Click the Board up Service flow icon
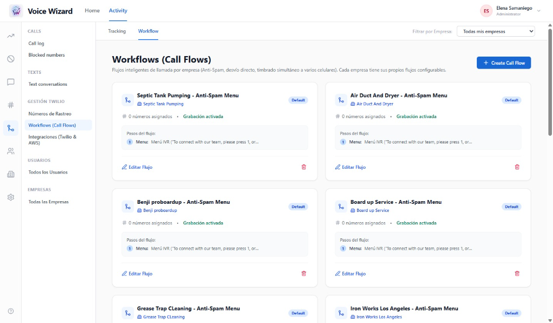This screenshot has width=553, height=323. click(341, 207)
